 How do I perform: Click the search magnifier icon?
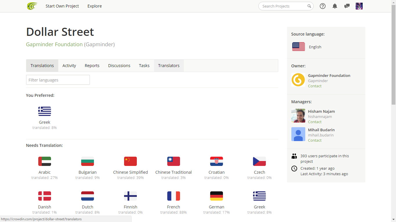(x=309, y=6)
